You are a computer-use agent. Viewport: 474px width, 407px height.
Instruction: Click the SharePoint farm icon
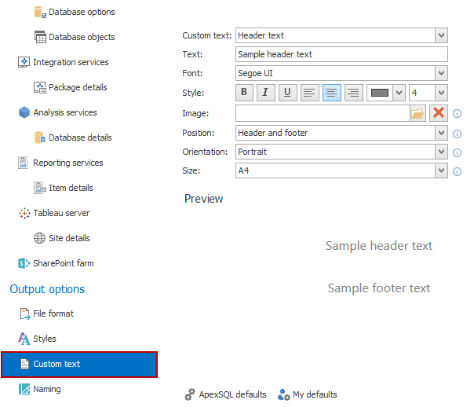24,263
